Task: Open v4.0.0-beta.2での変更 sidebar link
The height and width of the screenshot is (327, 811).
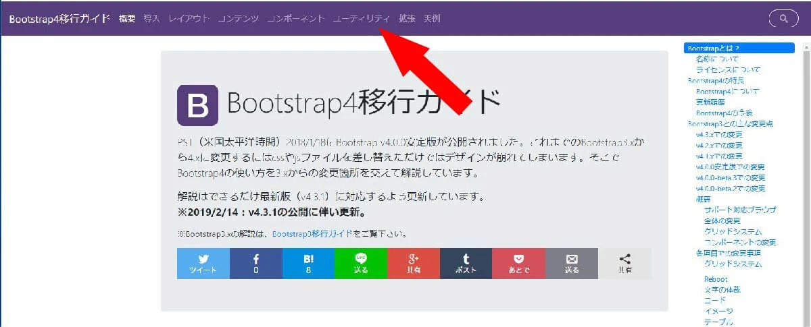Action: click(x=731, y=188)
